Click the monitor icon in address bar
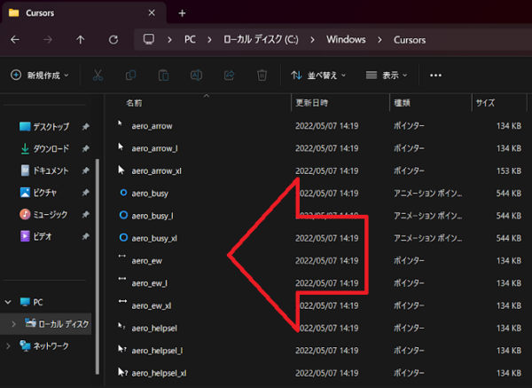Image resolution: width=532 pixels, height=388 pixels. pyautogui.click(x=149, y=39)
